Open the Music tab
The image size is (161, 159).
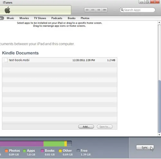tap(10, 18)
